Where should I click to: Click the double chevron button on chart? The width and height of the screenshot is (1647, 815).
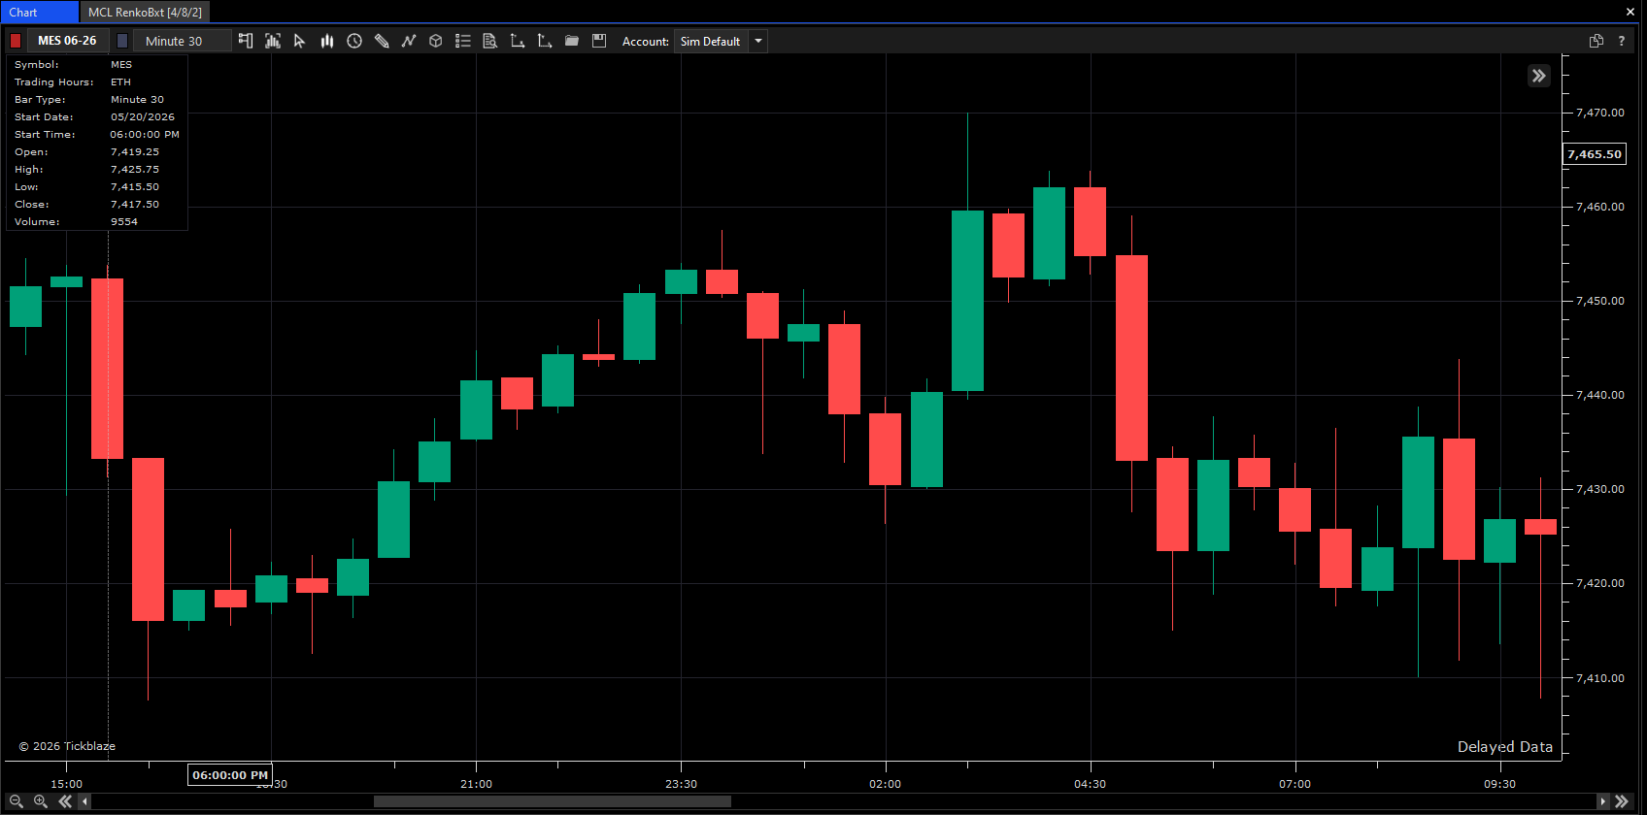[1539, 76]
